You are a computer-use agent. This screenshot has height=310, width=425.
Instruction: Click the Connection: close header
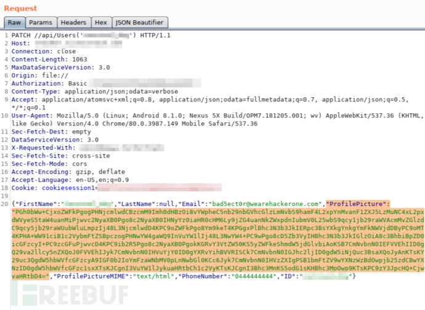pyautogui.click(x=44, y=52)
